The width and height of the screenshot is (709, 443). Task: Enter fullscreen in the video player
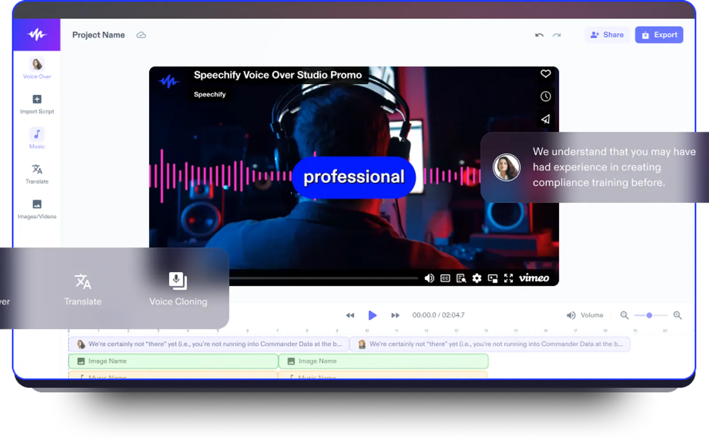508,278
